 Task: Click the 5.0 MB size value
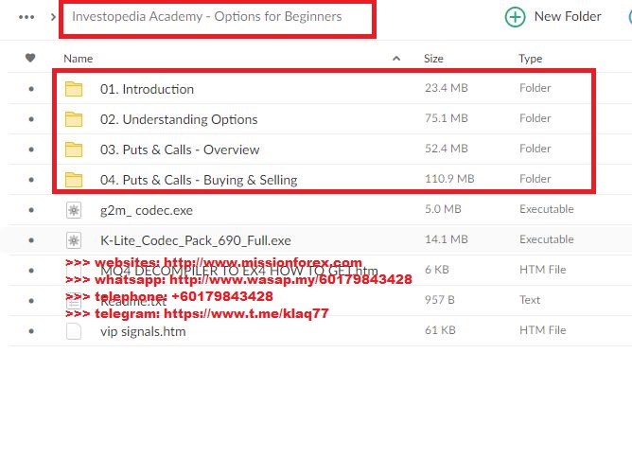click(x=443, y=209)
